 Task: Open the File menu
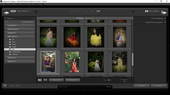click(2, 4)
